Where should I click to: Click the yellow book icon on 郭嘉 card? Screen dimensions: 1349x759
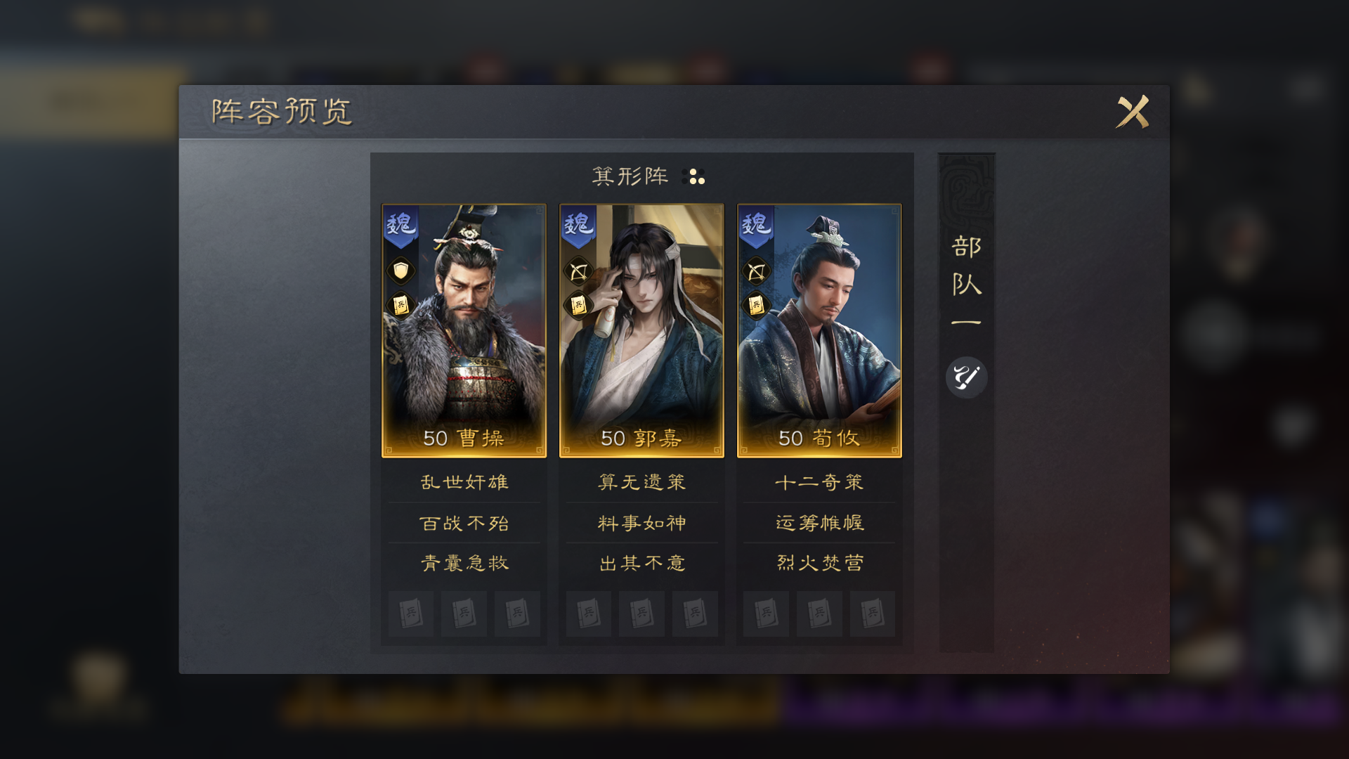coord(578,305)
